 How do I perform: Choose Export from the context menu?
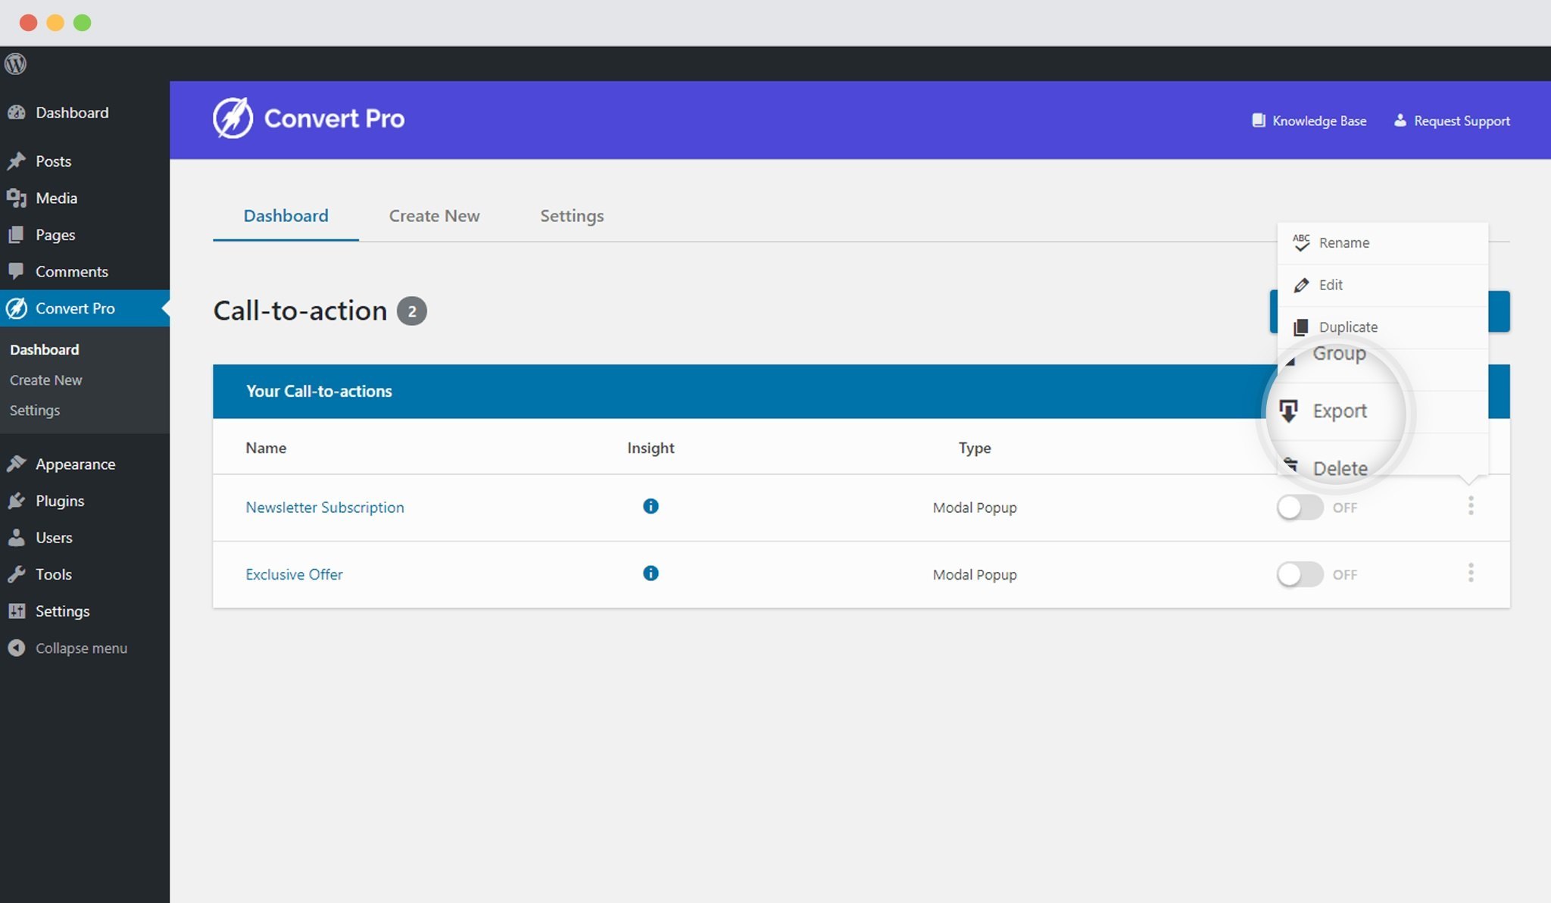click(x=1339, y=411)
